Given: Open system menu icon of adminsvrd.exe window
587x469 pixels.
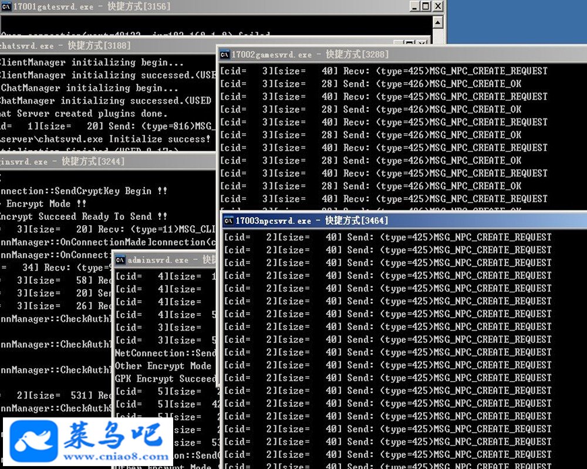Looking at the screenshot, I should [120, 260].
